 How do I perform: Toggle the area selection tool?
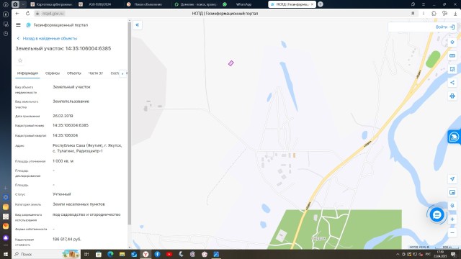click(452, 69)
